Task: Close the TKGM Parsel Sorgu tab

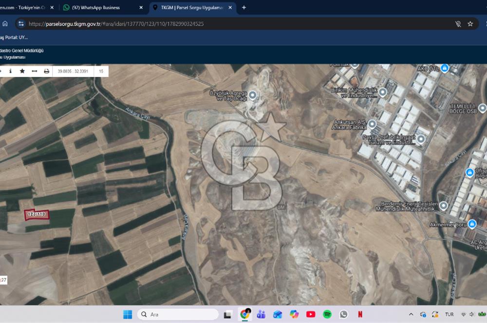Action: (230, 7)
